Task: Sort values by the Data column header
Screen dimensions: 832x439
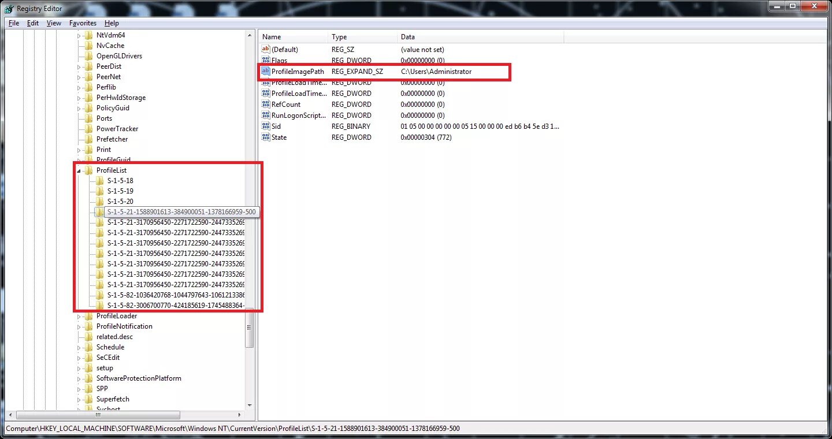Action: pos(481,37)
